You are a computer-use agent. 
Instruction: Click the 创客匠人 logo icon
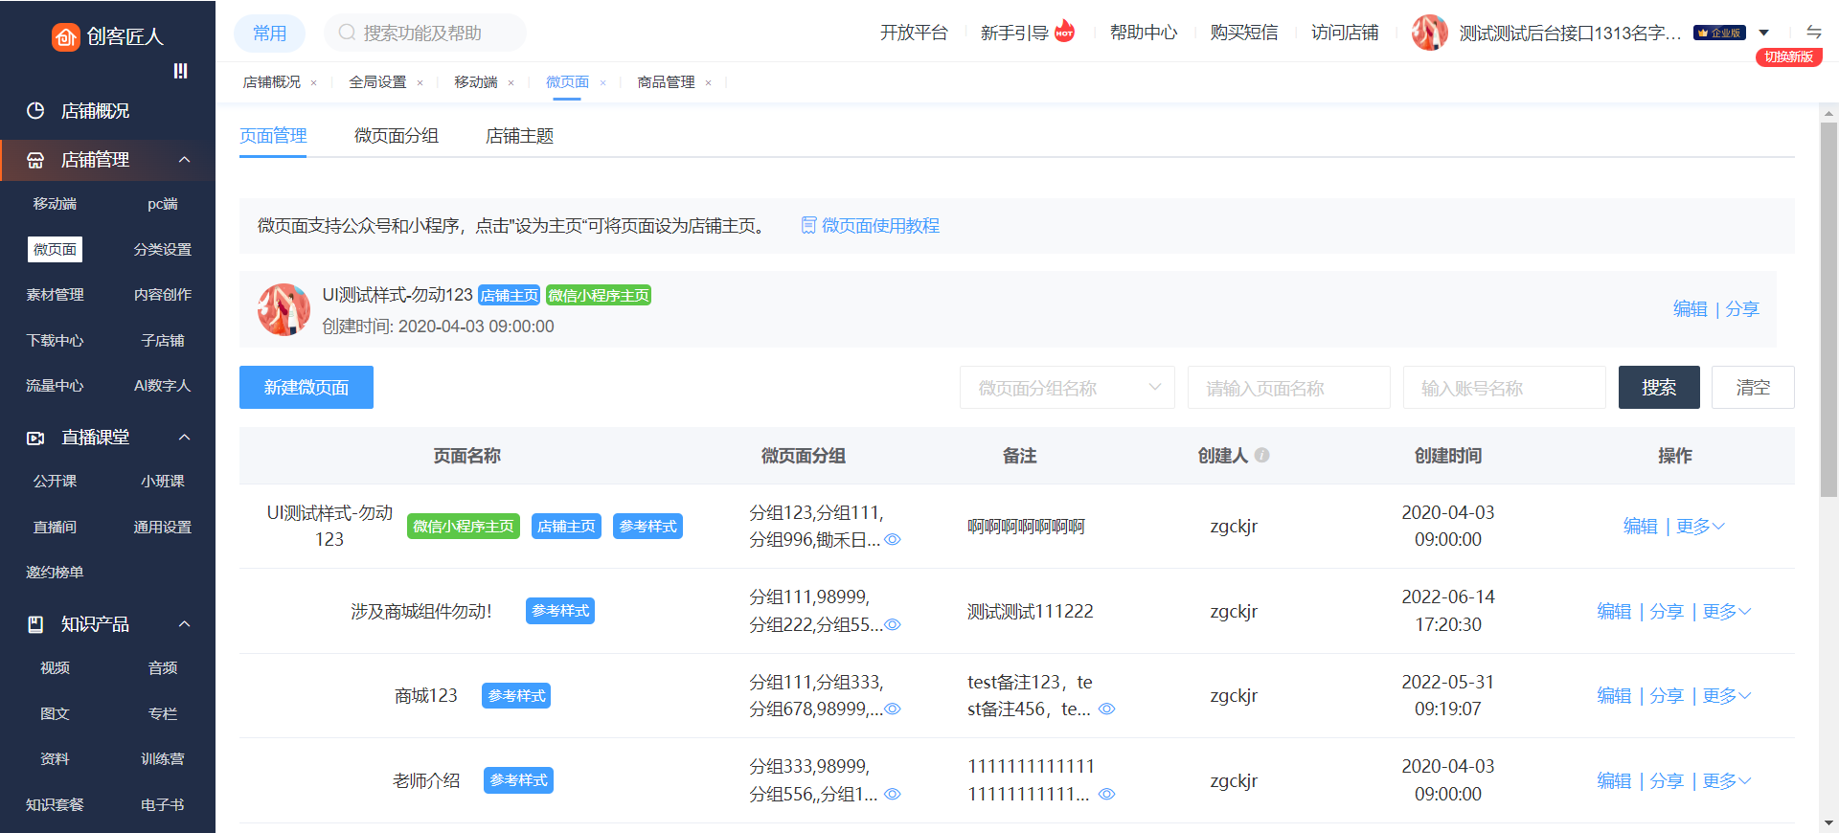coord(65,36)
